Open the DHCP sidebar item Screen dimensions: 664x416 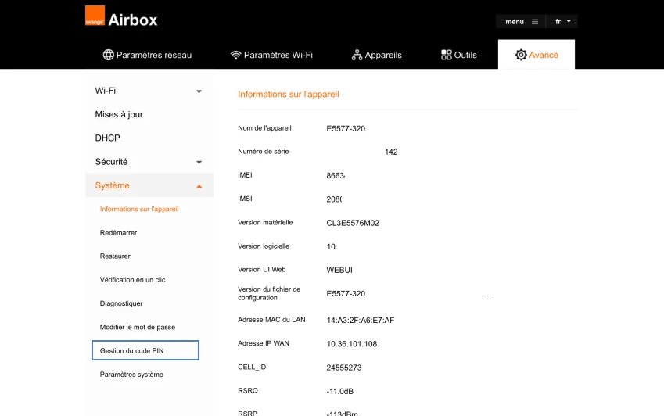coord(108,138)
